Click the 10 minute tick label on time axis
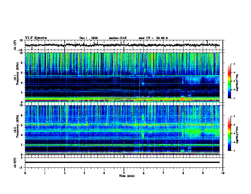The width and height of the screenshot is (251, 194). pyautogui.click(x=223, y=173)
